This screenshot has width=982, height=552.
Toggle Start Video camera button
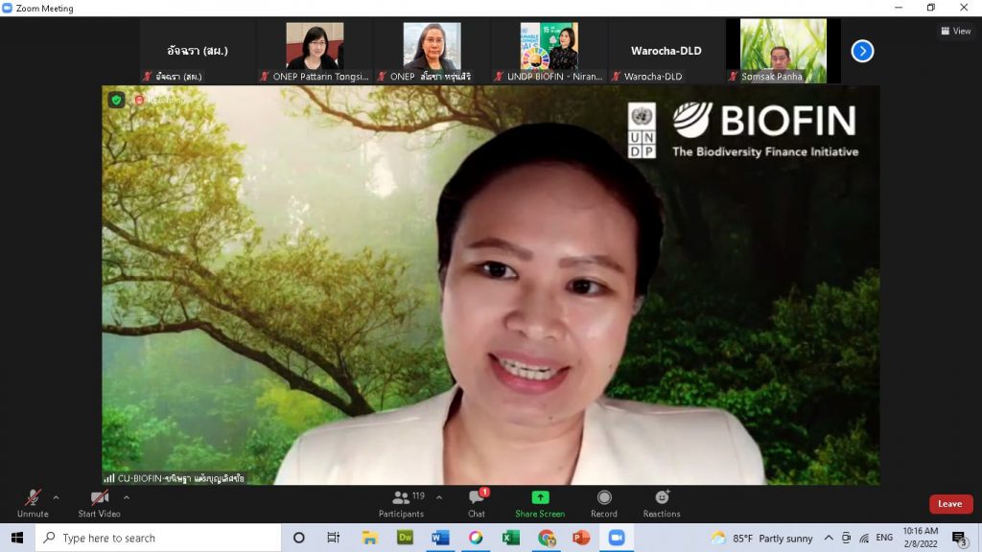[x=100, y=498]
